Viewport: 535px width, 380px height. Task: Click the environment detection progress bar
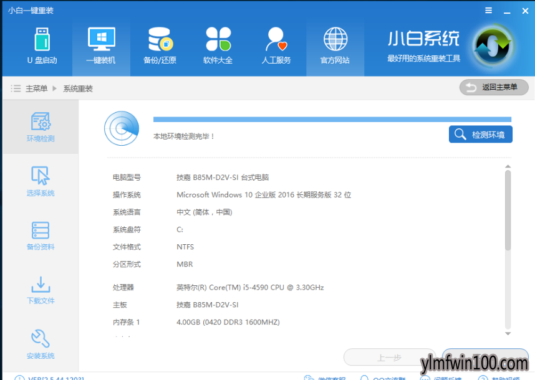coord(332,119)
